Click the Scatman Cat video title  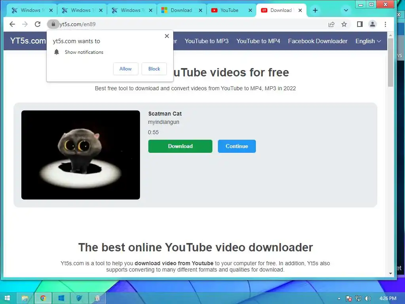click(x=165, y=114)
